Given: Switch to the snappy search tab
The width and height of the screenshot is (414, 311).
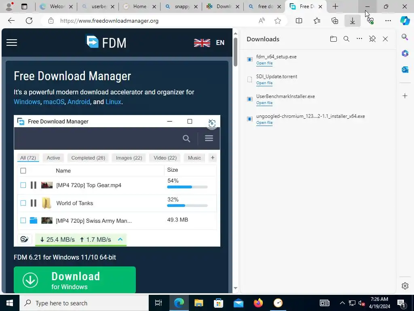Looking at the screenshot, I should click(181, 6).
